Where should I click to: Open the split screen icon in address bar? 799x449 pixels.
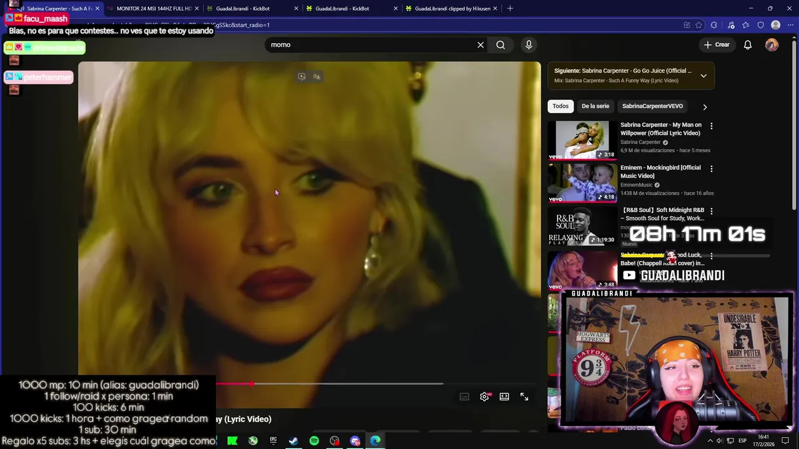[x=687, y=25]
